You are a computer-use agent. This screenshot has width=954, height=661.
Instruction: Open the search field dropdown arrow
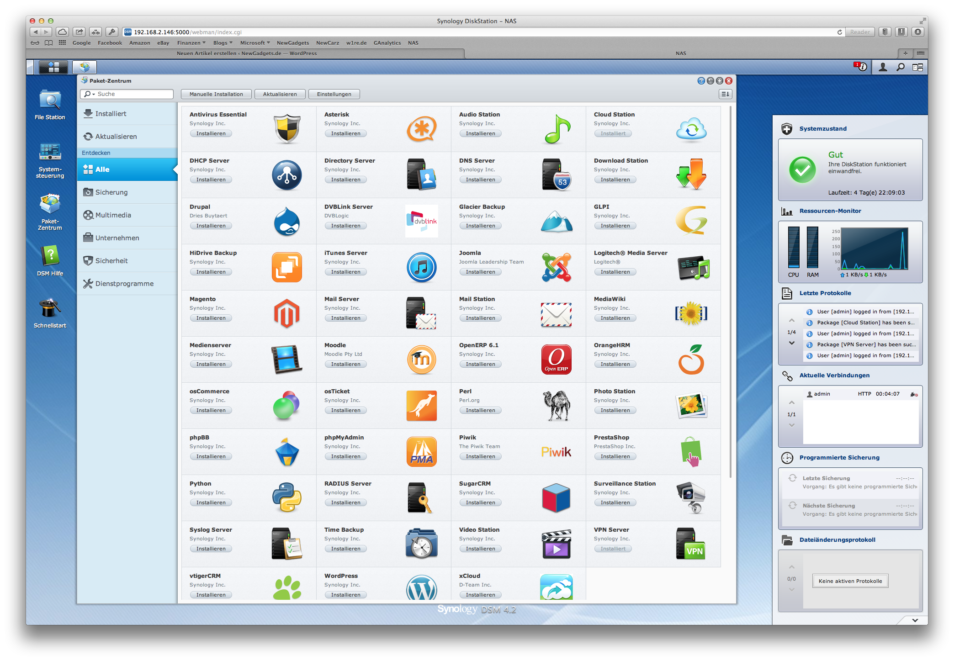click(x=94, y=94)
